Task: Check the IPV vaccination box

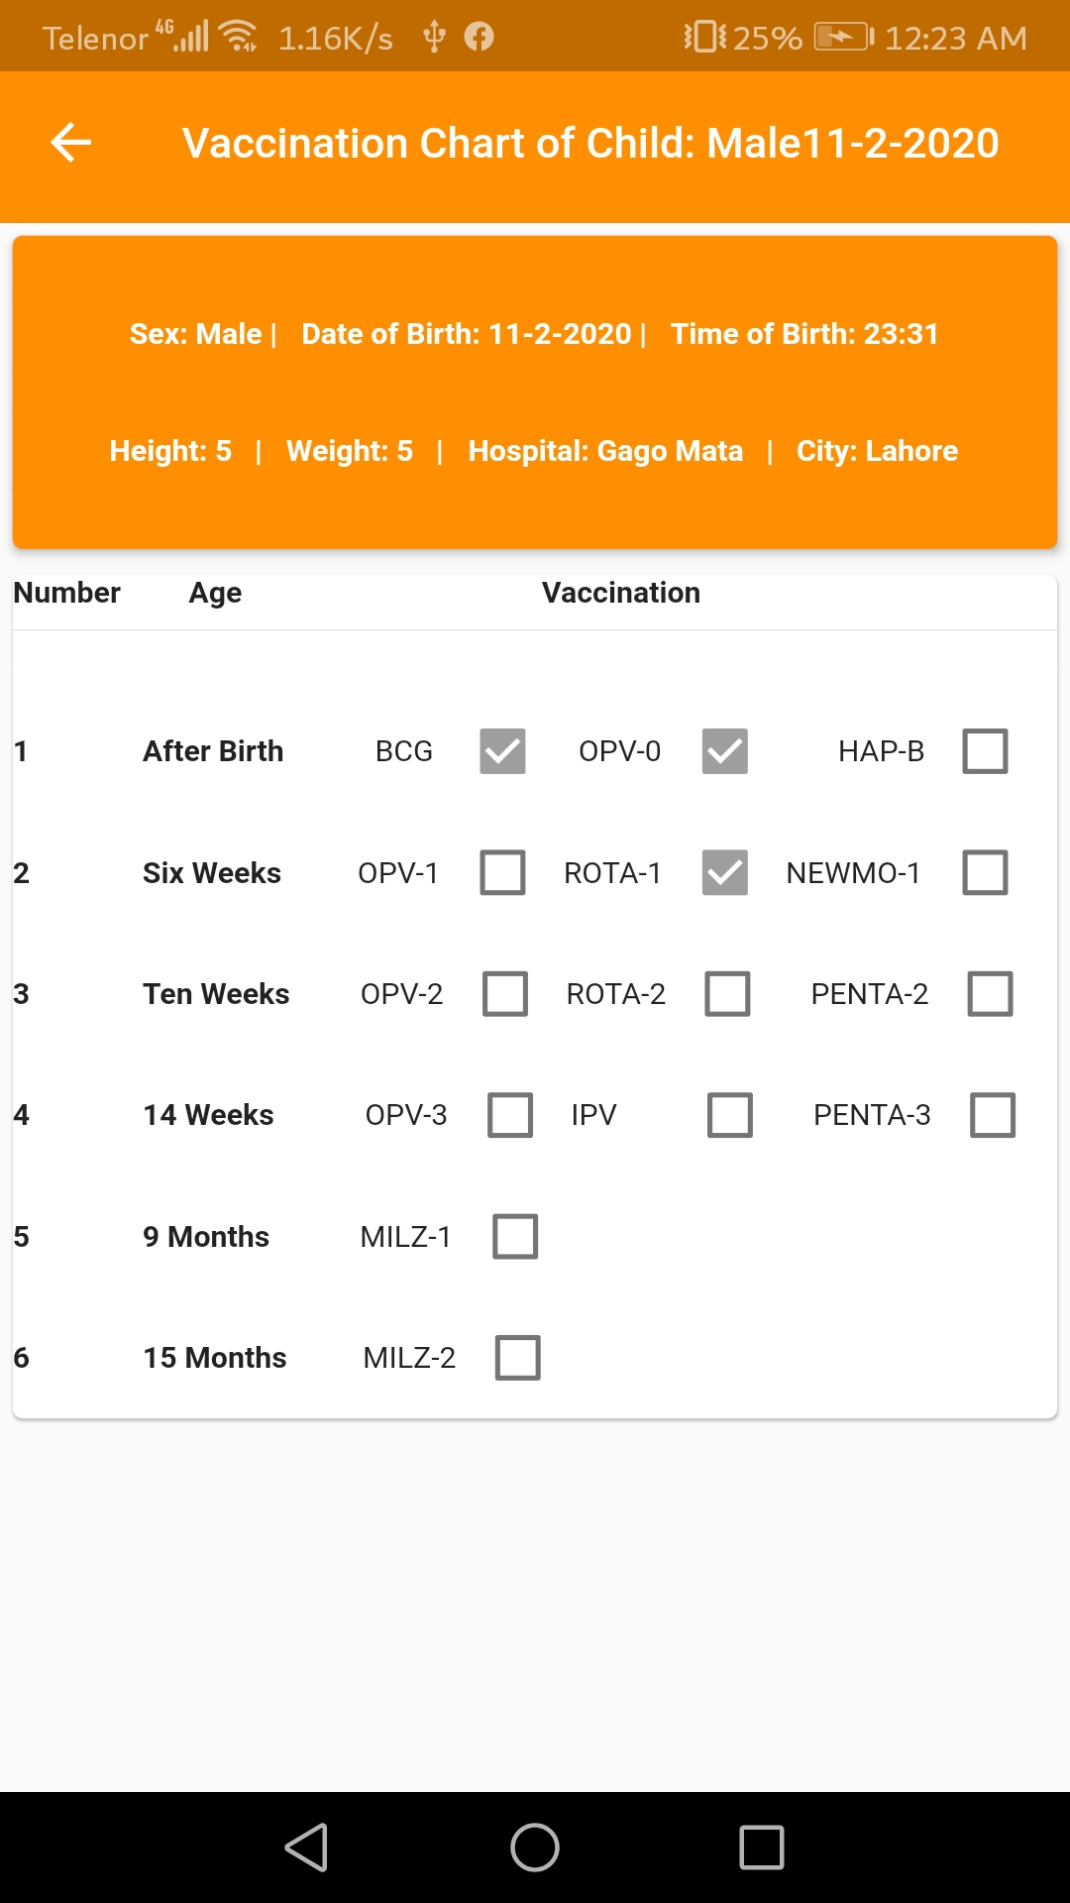Action: [729, 1115]
